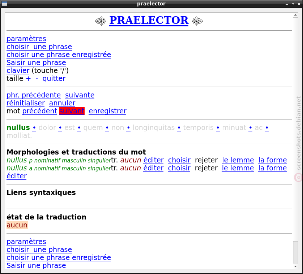The height and width of the screenshot is (274, 303).
Task: Go to previous word via 'précédent'
Action: coord(40,111)
